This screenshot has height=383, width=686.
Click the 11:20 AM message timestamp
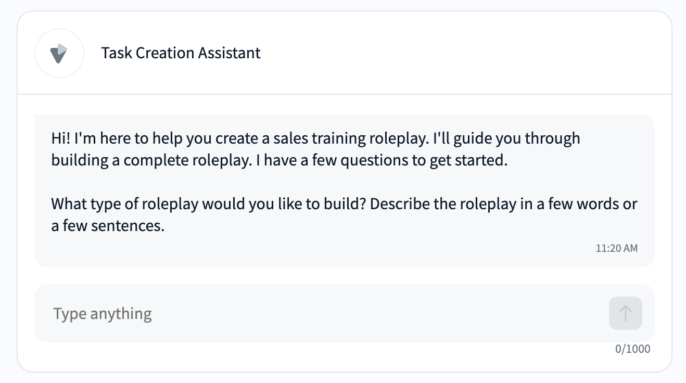(616, 248)
